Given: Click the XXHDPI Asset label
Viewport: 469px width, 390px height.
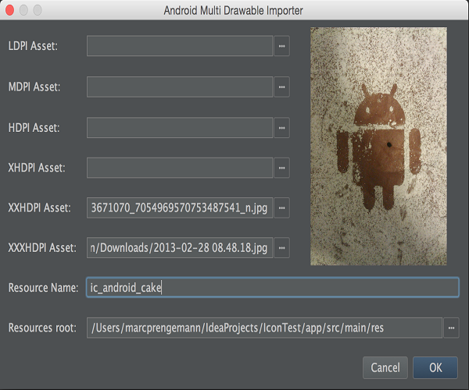Looking at the screenshot, I should (40, 207).
